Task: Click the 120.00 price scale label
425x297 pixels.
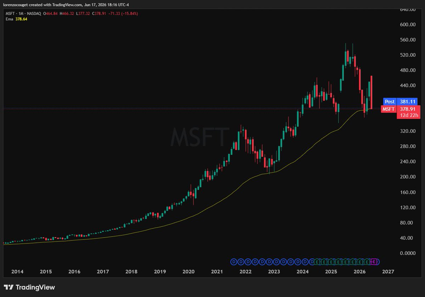Action: [x=407, y=208]
